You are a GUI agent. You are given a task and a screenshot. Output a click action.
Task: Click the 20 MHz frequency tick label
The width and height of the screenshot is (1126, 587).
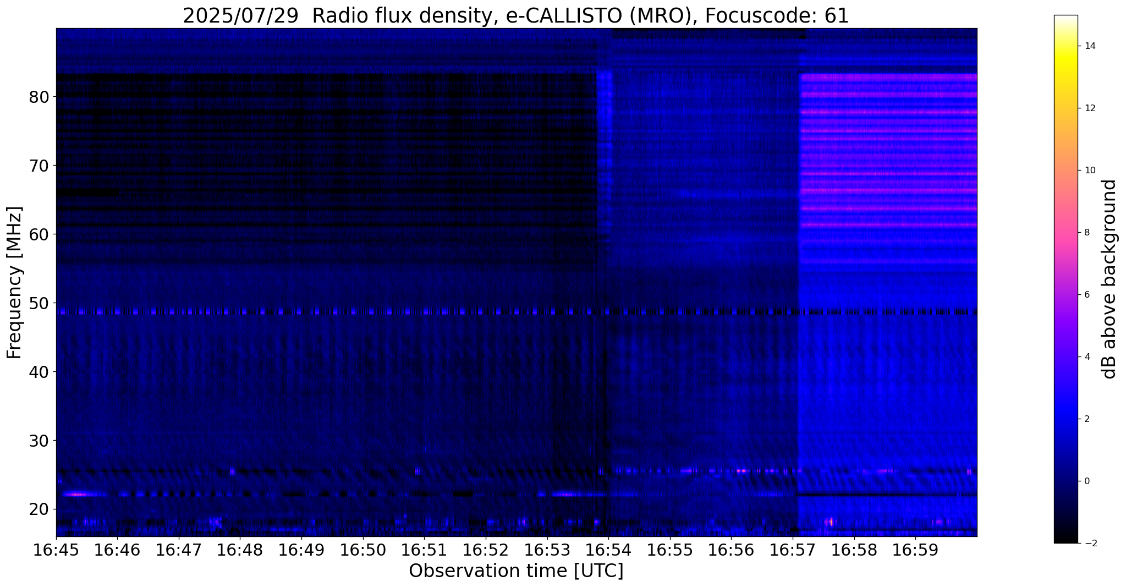[39, 509]
